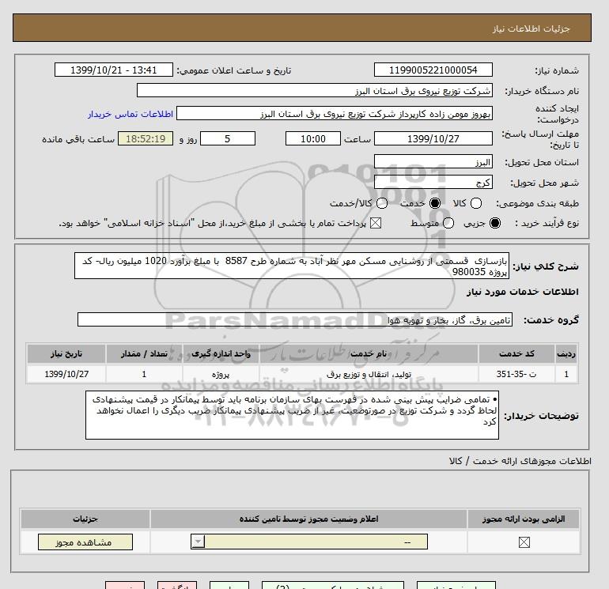Click the need number field 1199005221000054
The width and height of the screenshot is (609, 589).
coord(433,70)
